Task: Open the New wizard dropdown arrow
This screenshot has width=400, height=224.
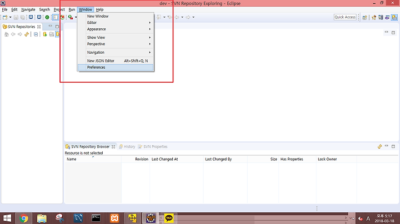Action: click(x=10, y=17)
